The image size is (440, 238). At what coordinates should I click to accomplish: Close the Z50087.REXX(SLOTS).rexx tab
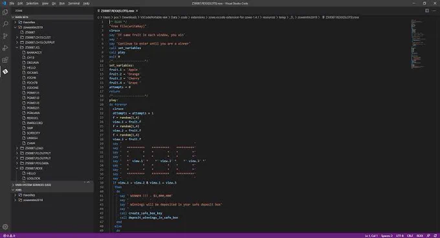137,10
